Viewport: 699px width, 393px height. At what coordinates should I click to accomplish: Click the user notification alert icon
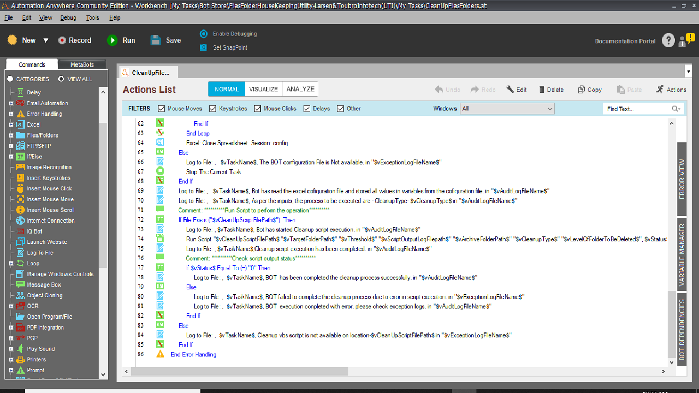686,40
